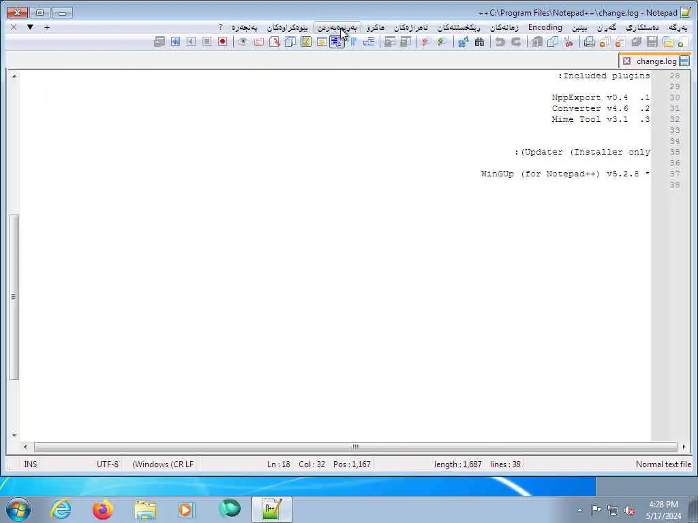Screen dimensions: 698x523
Task: Open the ? help menu
Action: (x=220, y=27)
